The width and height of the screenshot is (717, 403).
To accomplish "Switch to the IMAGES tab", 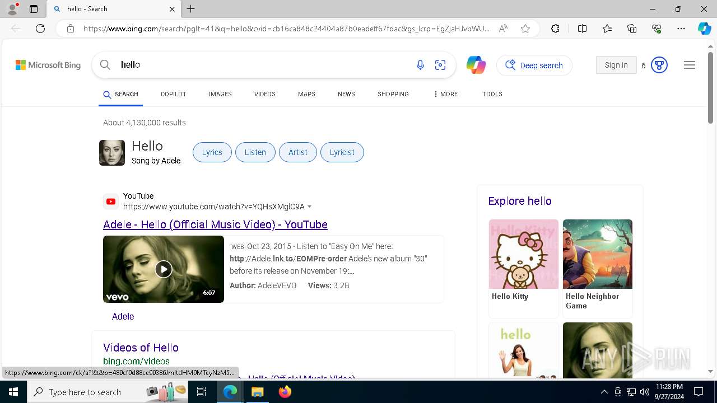I will point(220,94).
